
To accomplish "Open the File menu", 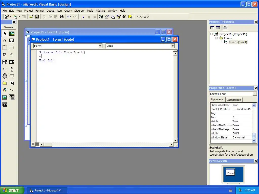I will tap(5, 11).
